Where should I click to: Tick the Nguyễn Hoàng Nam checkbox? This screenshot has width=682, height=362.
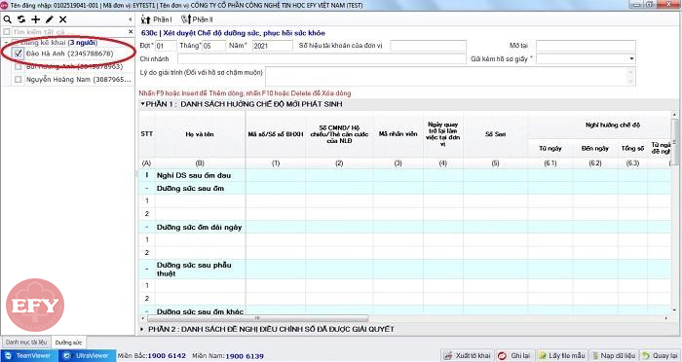pyautogui.click(x=19, y=80)
